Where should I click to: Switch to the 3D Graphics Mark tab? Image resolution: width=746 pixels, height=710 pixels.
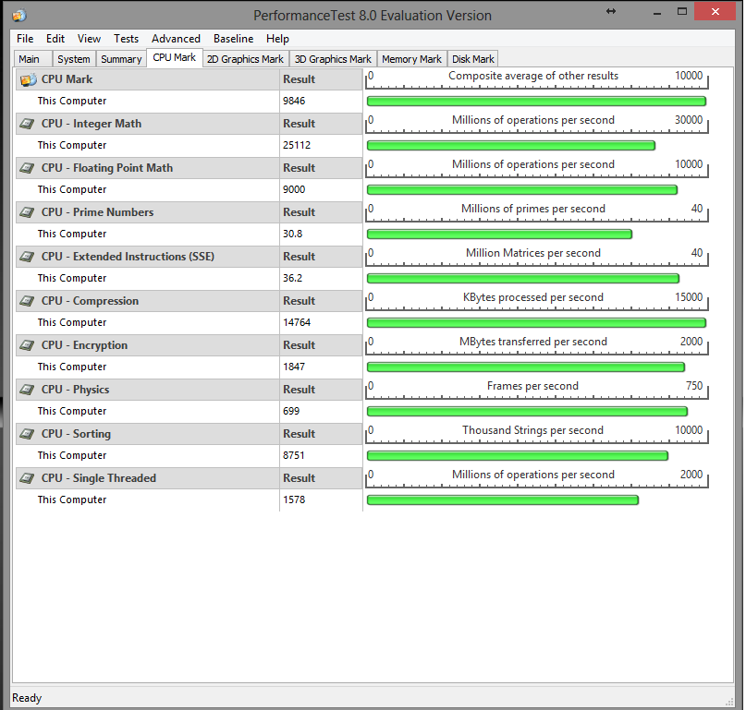[333, 59]
